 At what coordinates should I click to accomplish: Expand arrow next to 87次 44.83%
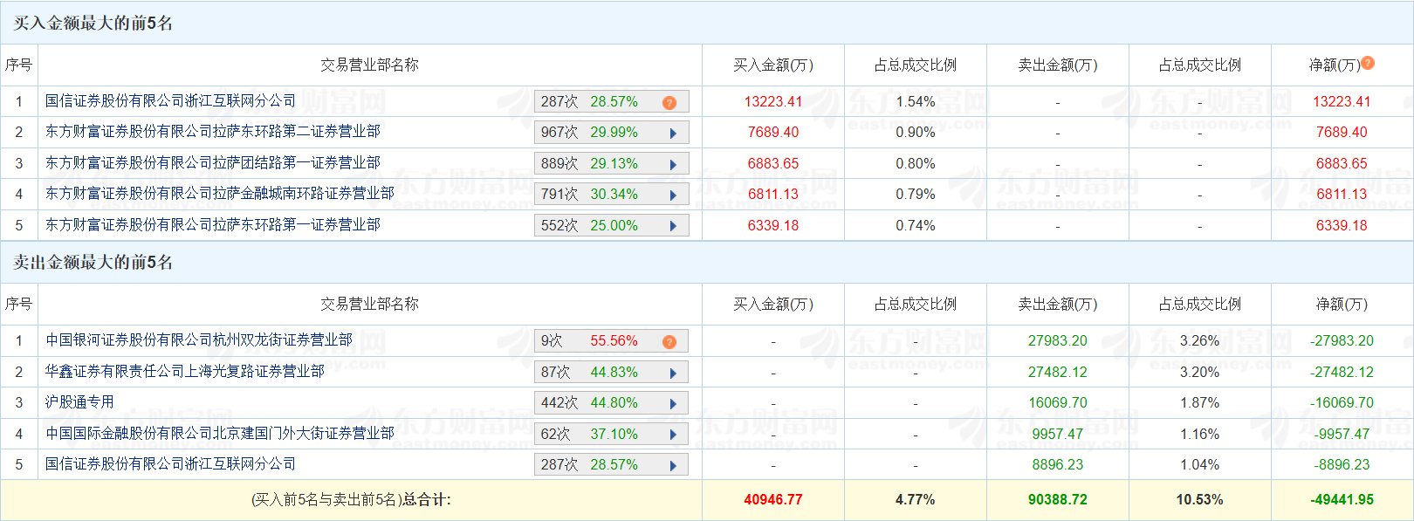tap(673, 374)
